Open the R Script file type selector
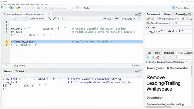The height and width of the screenshot is (109, 194). tap(137, 65)
